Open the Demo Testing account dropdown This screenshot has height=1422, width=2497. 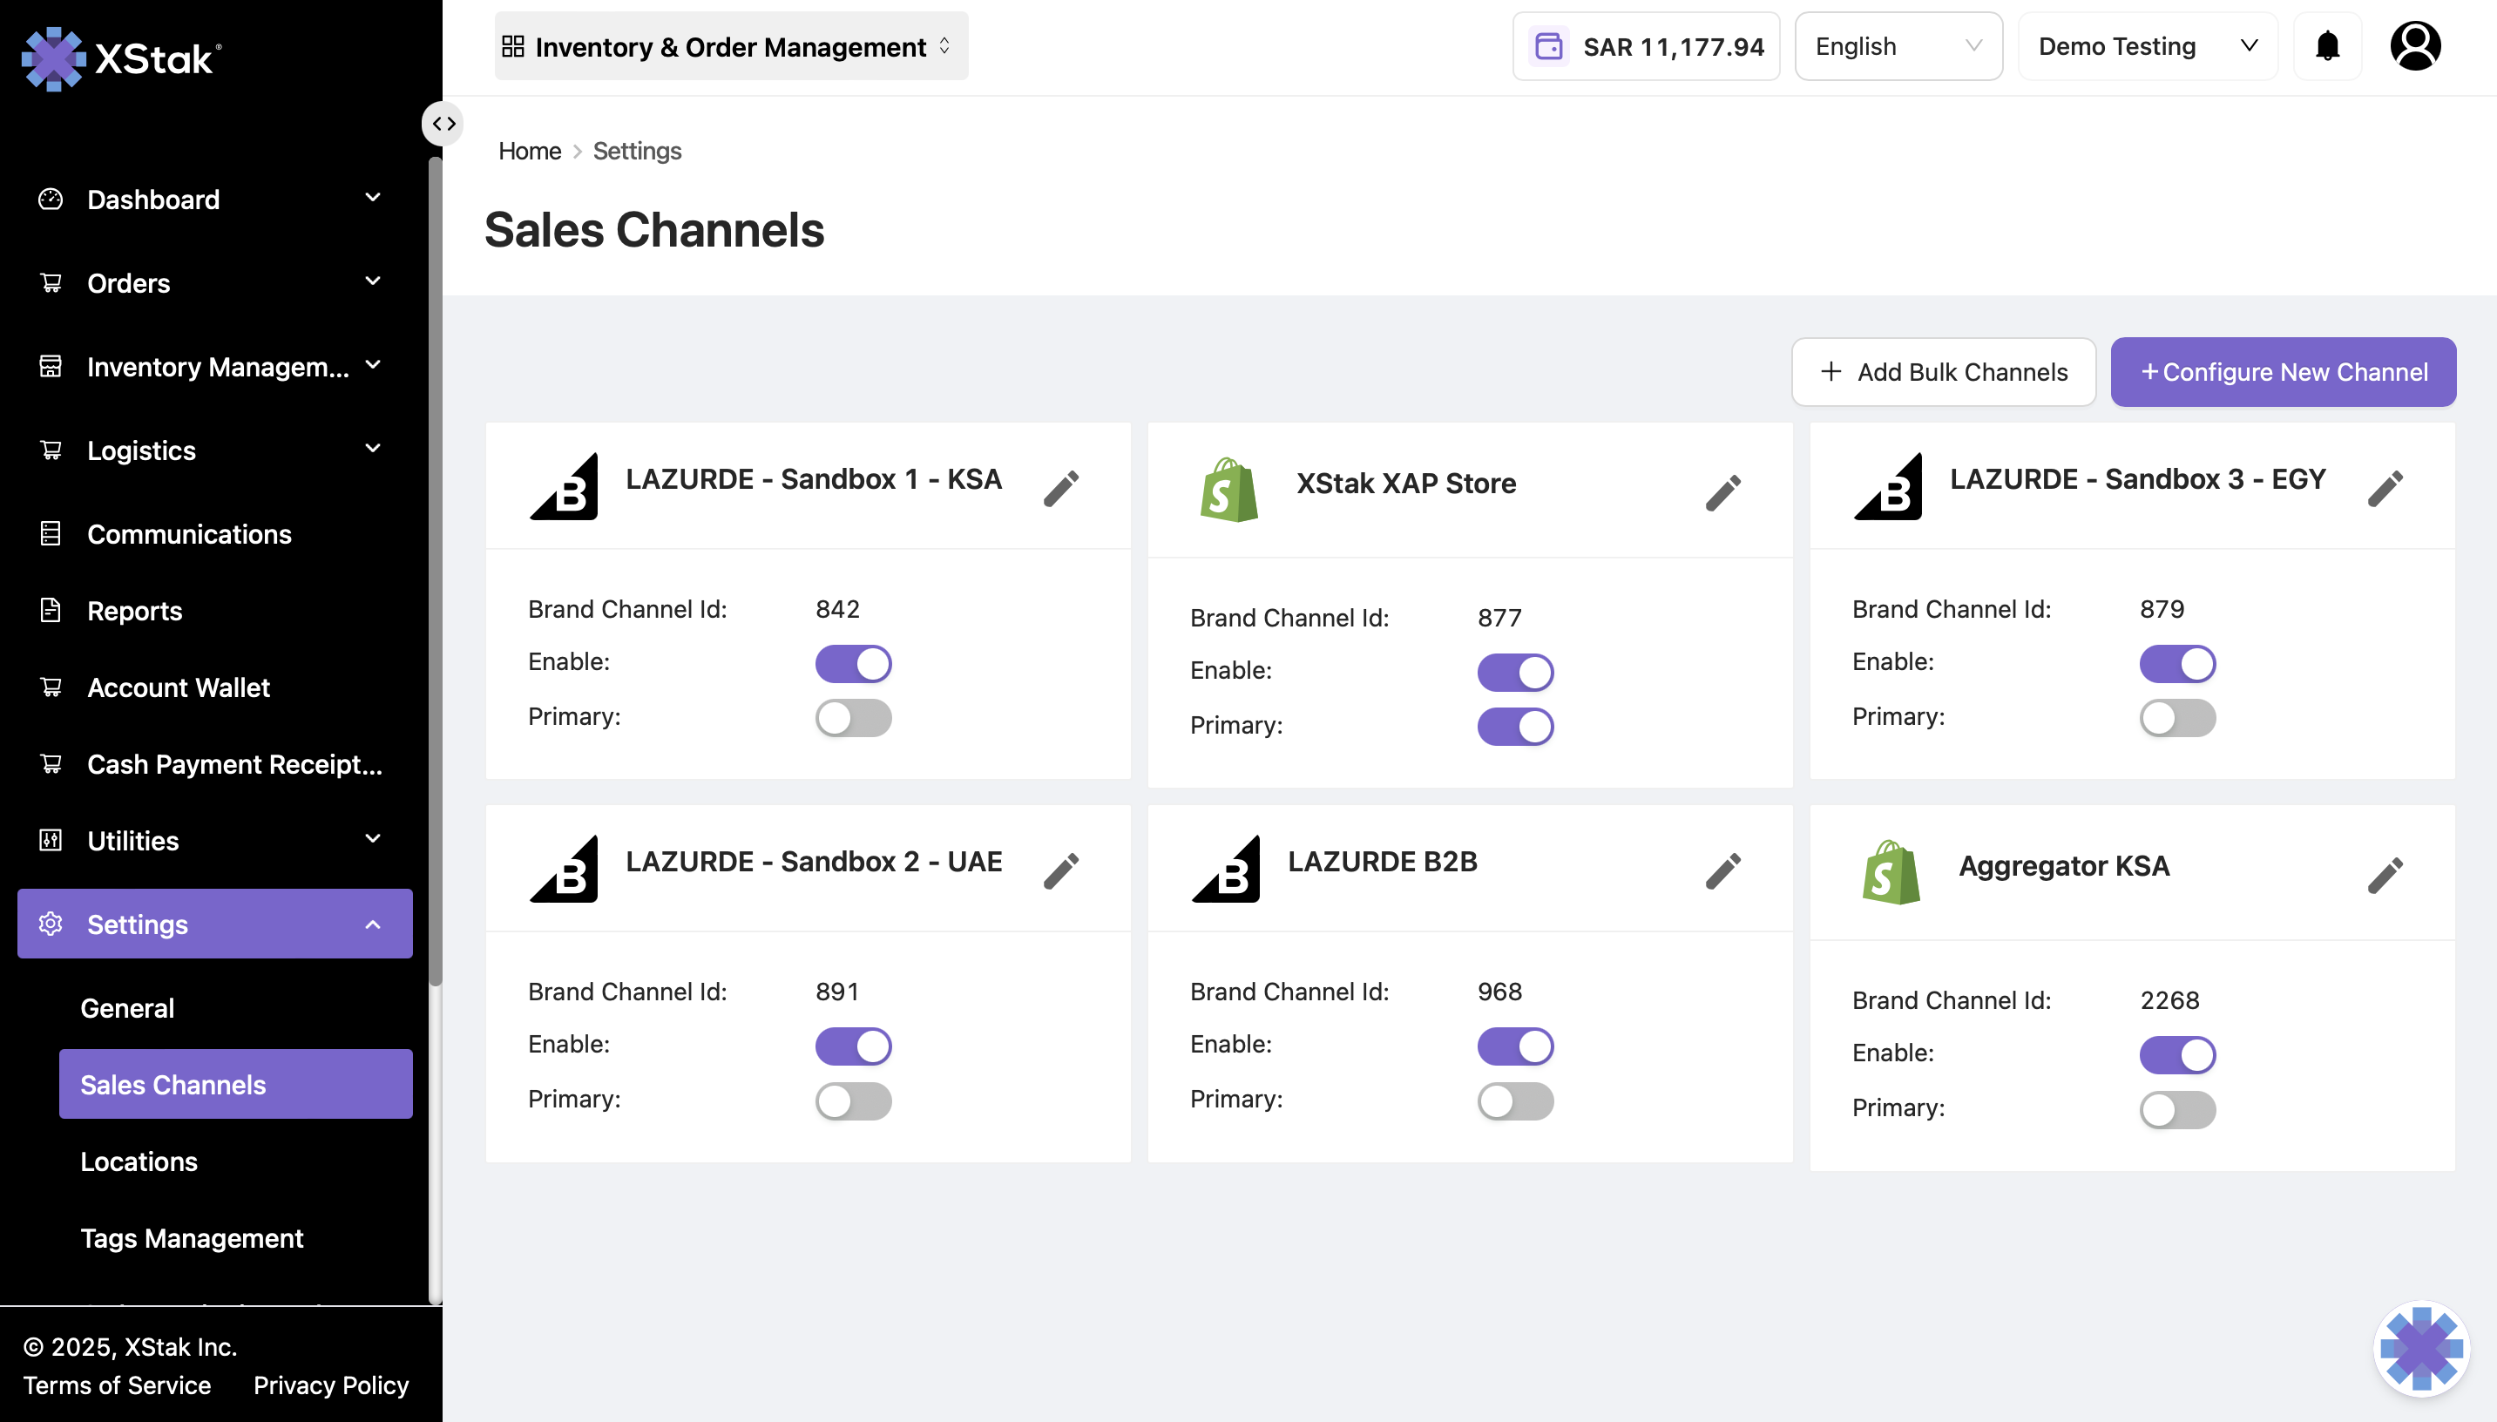pyautogui.click(x=2147, y=46)
